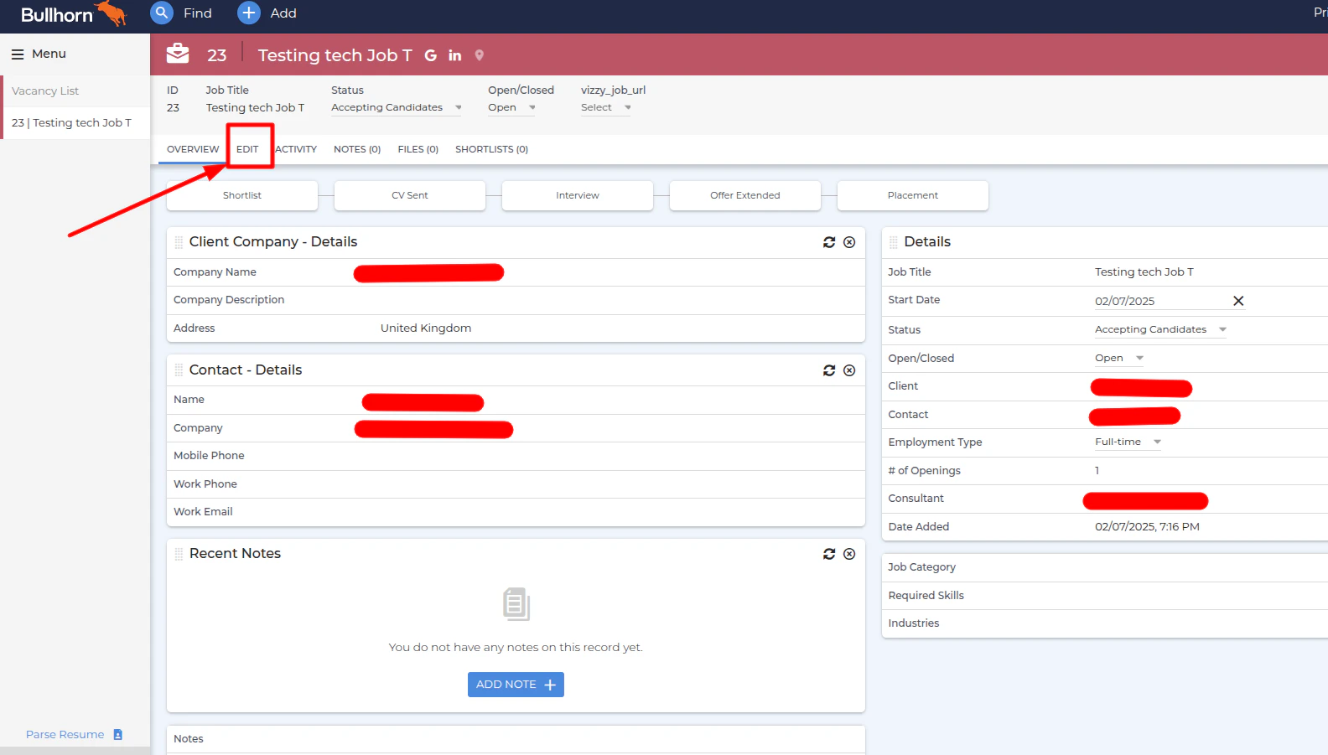Open the hamburger Menu icon
1328x755 pixels.
(x=18, y=54)
